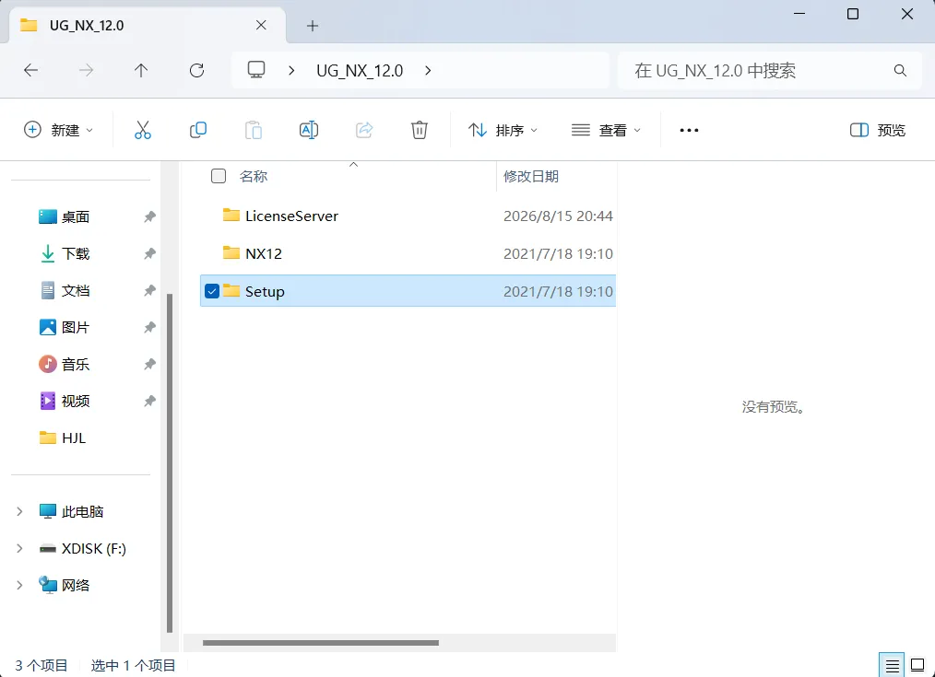Unpin 下载 using its pin icon
This screenshot has height=677, width=935.
click(x=149, y=253)
